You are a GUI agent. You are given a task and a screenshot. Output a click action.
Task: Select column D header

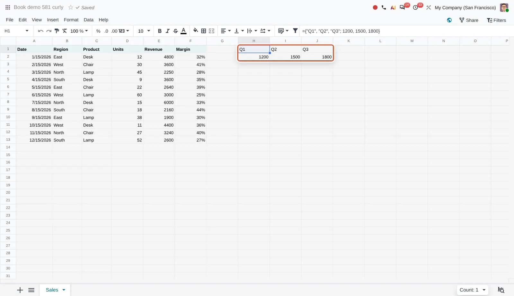coord(127,41)
